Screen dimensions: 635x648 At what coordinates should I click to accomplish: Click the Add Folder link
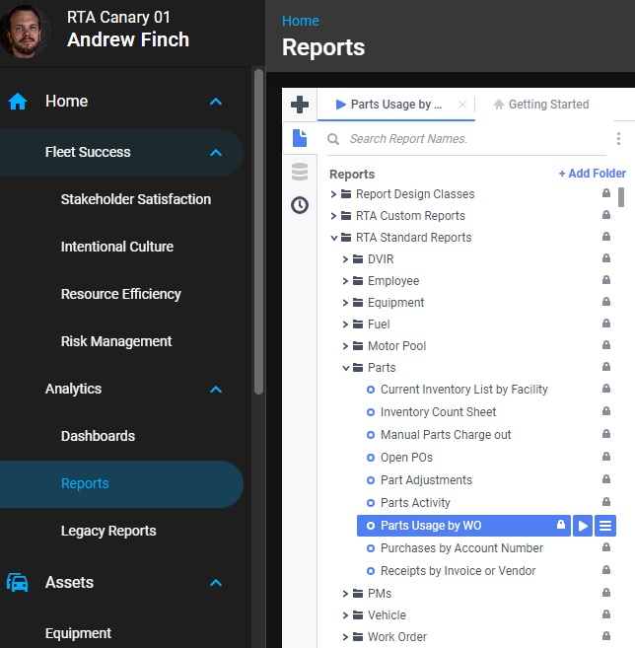coord(592,174)
